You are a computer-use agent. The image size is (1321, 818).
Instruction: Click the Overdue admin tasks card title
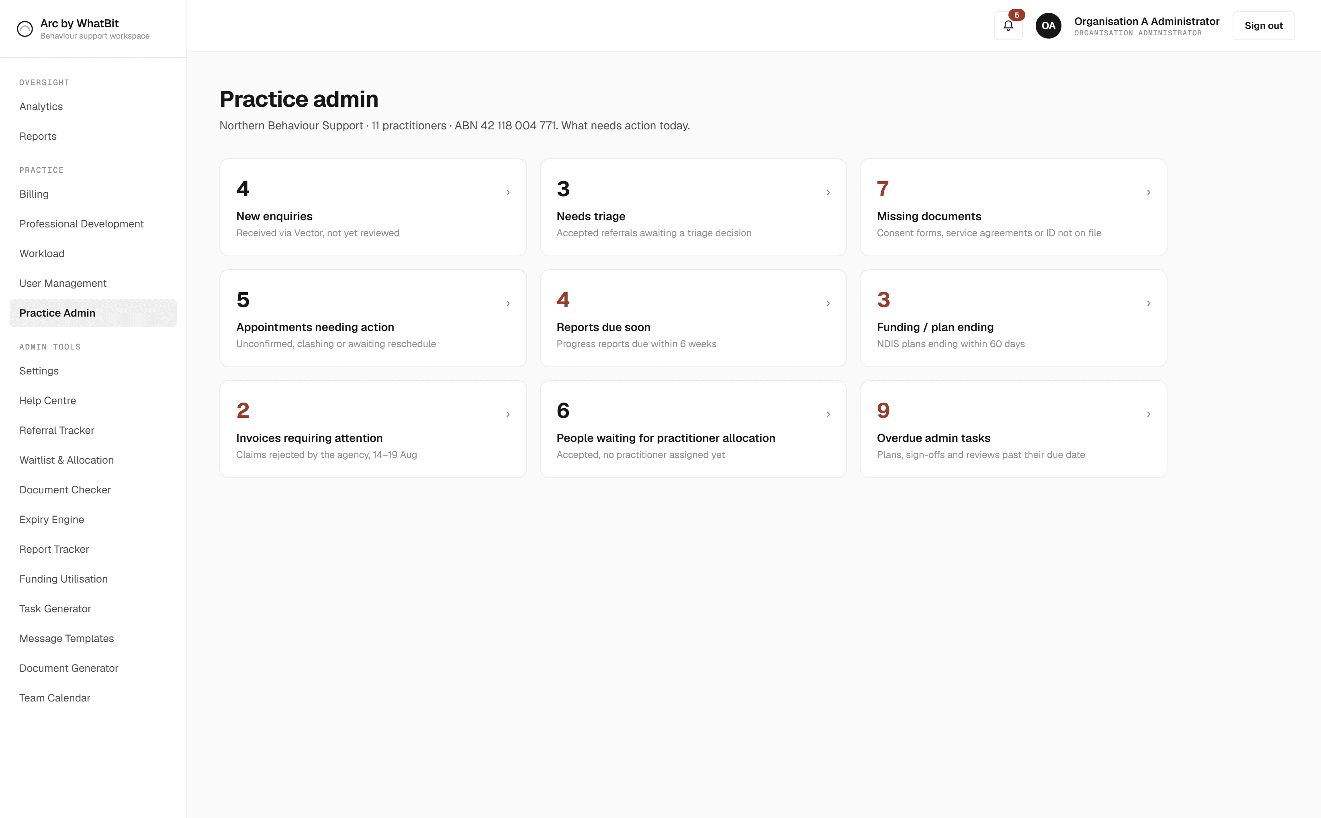[x=934, y=438]
